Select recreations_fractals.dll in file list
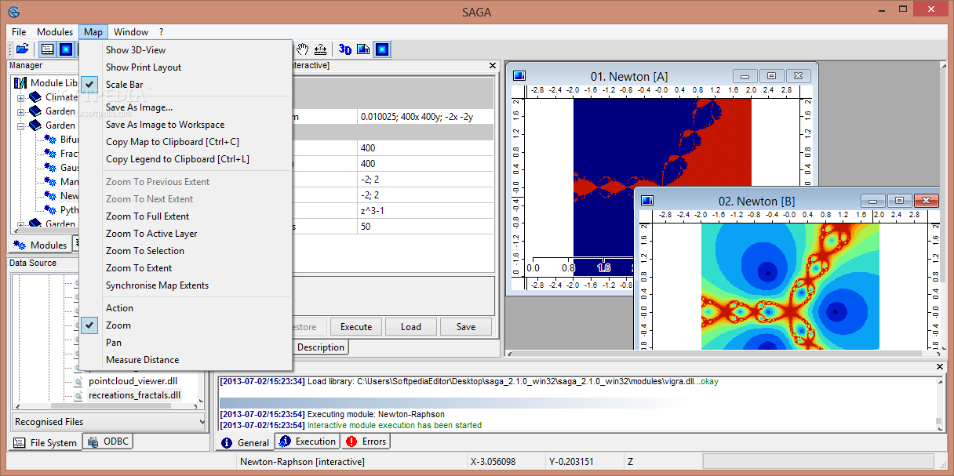This screenshot has width=954, height=476. click(x=134, y=395)
